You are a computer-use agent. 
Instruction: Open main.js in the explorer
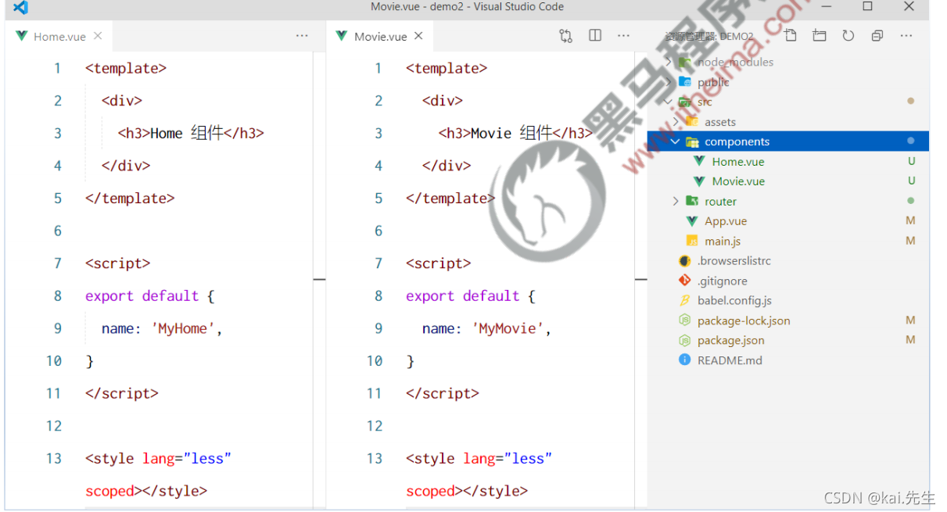point(723,241)
